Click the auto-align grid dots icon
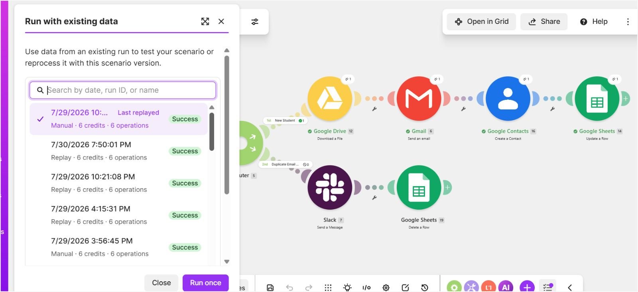The height and width of the screenshot is (292, 638). tap(328, 287)
